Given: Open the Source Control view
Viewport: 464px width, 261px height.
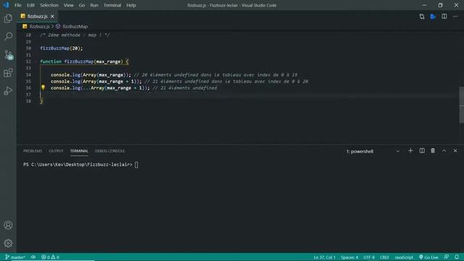Looking at the screenshot, I should [x=8, y=55].
